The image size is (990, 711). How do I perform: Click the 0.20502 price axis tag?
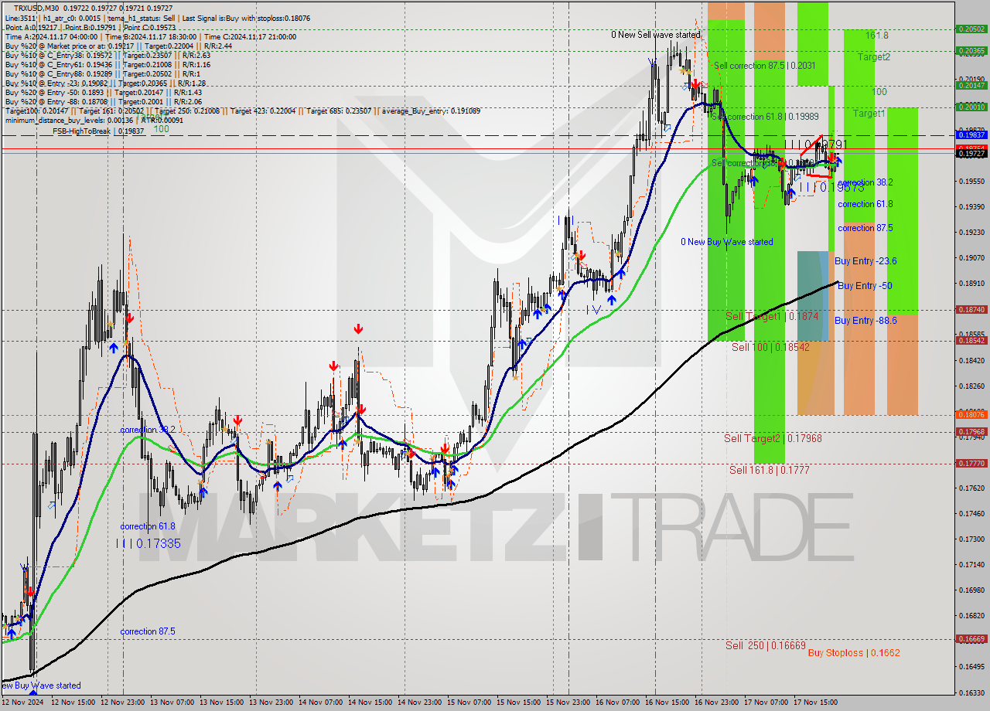click(x=971, y=29)
